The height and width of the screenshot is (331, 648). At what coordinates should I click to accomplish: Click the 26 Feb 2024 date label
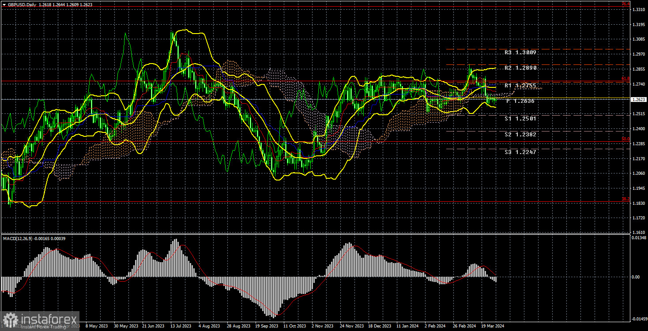(x=465, y=326)
